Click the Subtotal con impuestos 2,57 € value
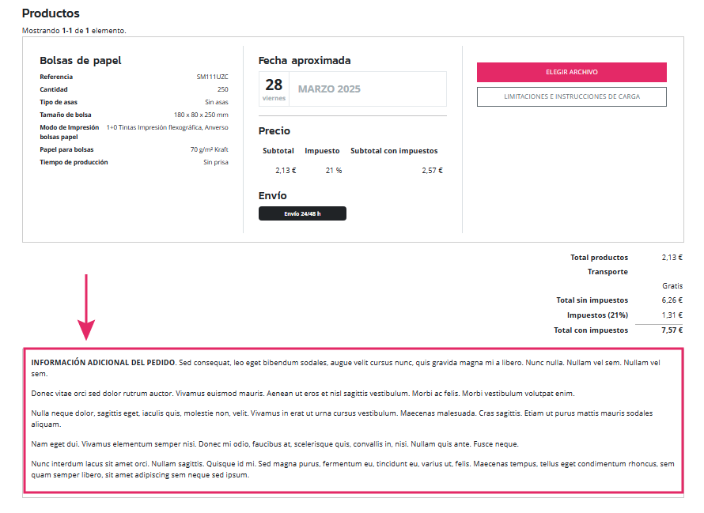The height and width of the screenshot is (513, 704). point(432,170)
